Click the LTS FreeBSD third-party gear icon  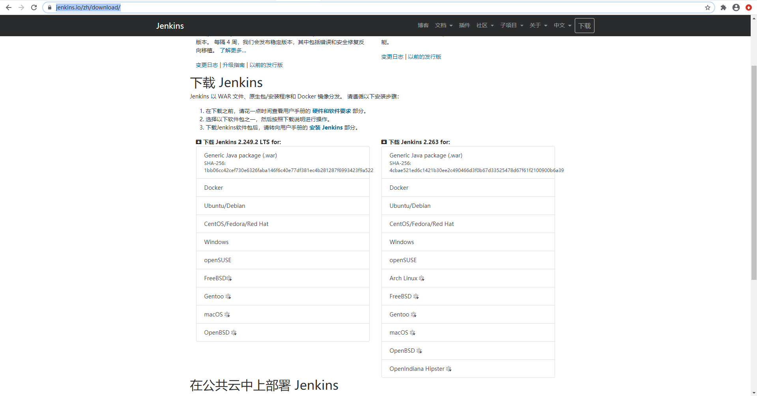(229, 278)
